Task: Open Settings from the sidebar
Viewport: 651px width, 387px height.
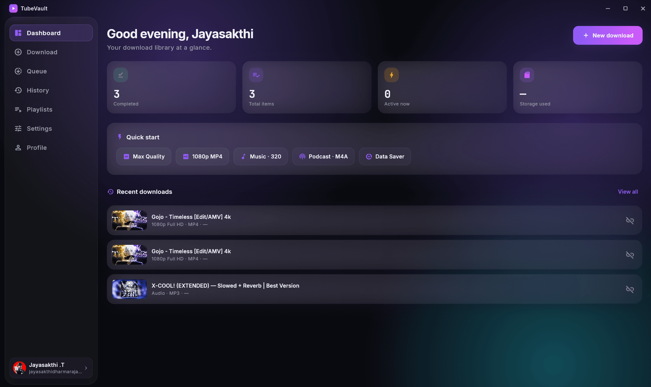Action: (51, 128)
